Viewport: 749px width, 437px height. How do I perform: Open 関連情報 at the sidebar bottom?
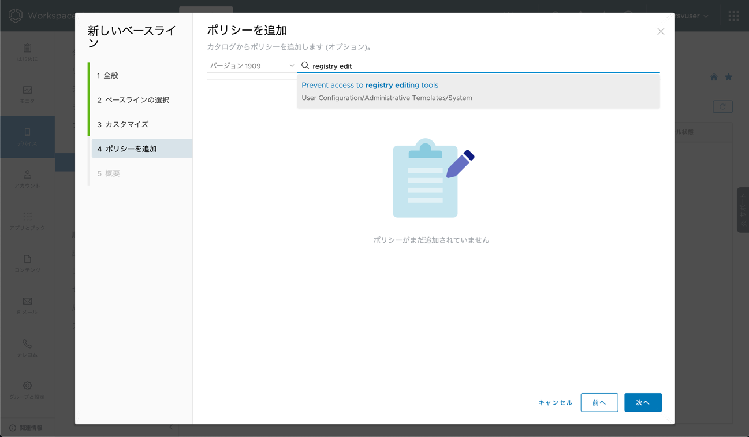[26, 428]
